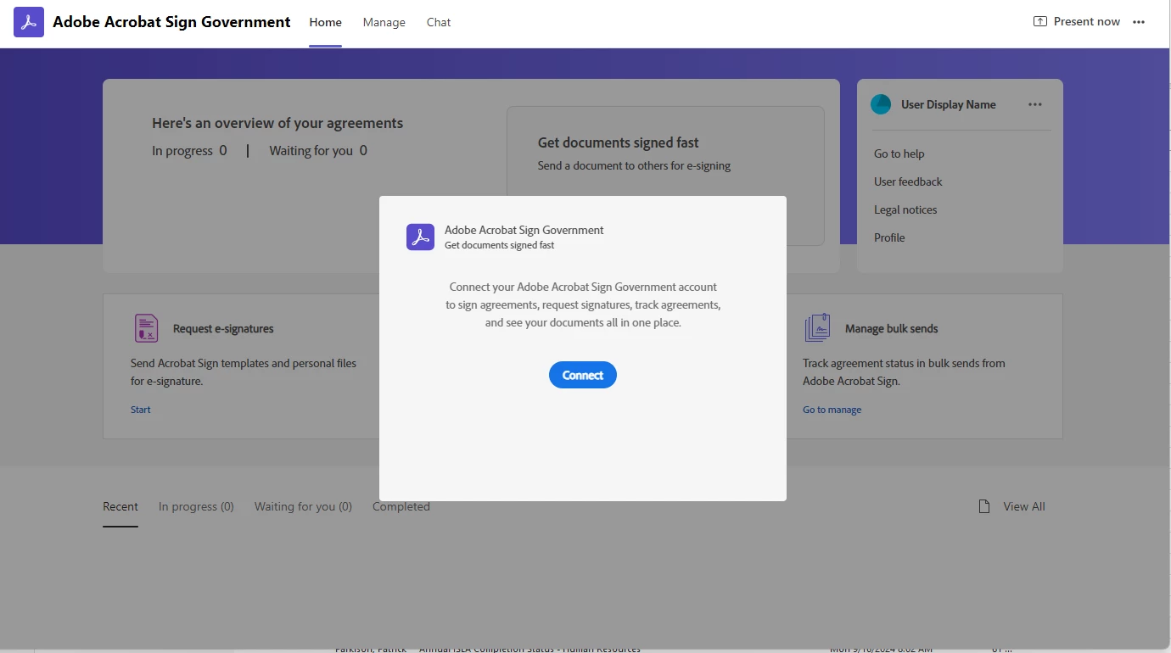Click the Manage bulk sends icon
Image resolution: width=1171 pixels, height=653 pixels.
[818, 328]
